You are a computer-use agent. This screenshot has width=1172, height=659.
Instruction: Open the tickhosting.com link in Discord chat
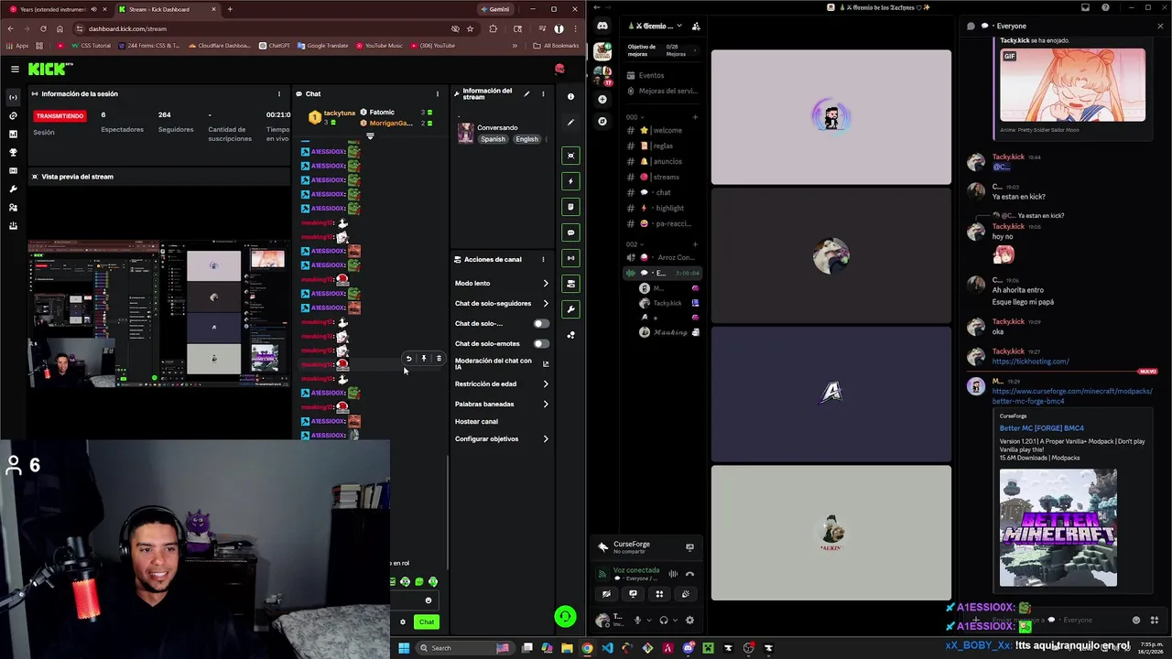[x=1030, y=362]
